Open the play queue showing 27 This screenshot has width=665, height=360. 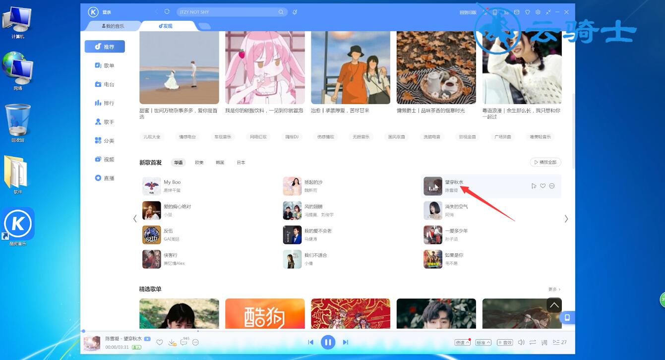tap(559, 342)
